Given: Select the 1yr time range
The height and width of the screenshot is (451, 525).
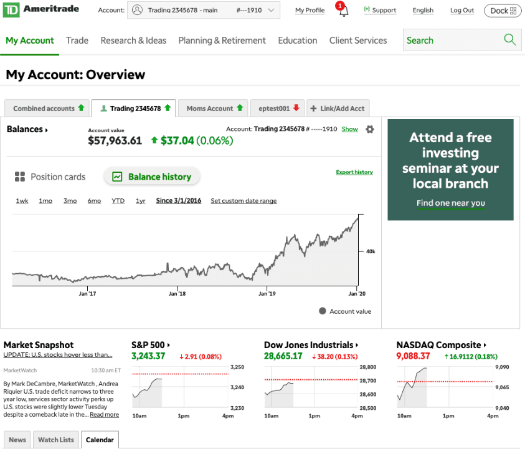Looking at the screenshot, I should coord(141,201).
